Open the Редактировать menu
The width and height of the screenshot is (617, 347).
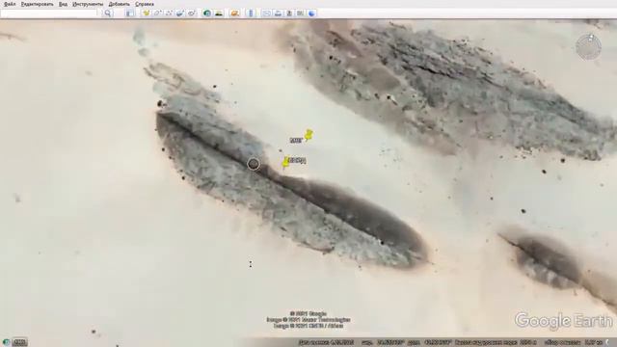tap(37, 4)
